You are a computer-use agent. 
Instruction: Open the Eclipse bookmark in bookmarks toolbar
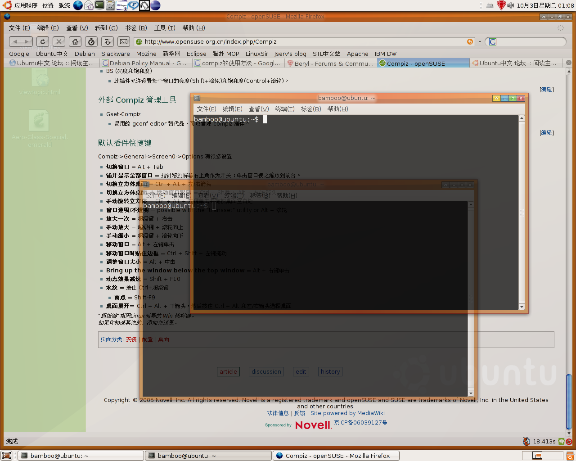tap(197, 54)
